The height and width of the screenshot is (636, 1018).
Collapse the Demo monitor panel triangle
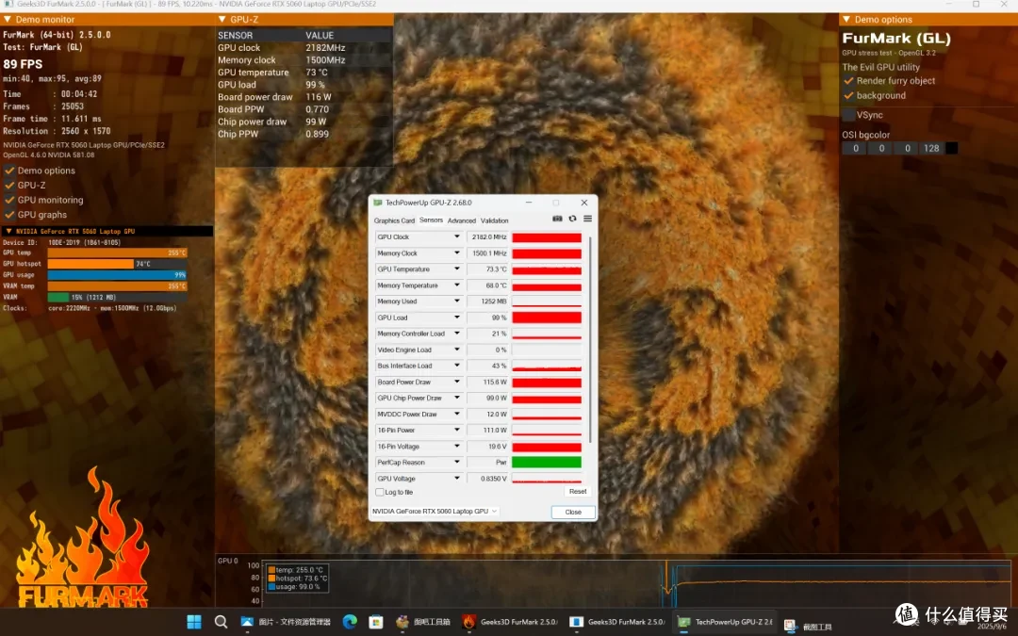pyautogui.click(x=8, y=20)
